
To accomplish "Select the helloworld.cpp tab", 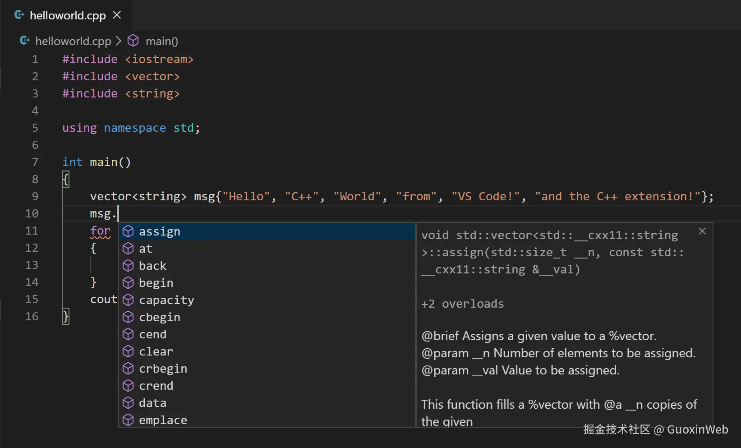I will pyautogui.click(x=68, y=15).
